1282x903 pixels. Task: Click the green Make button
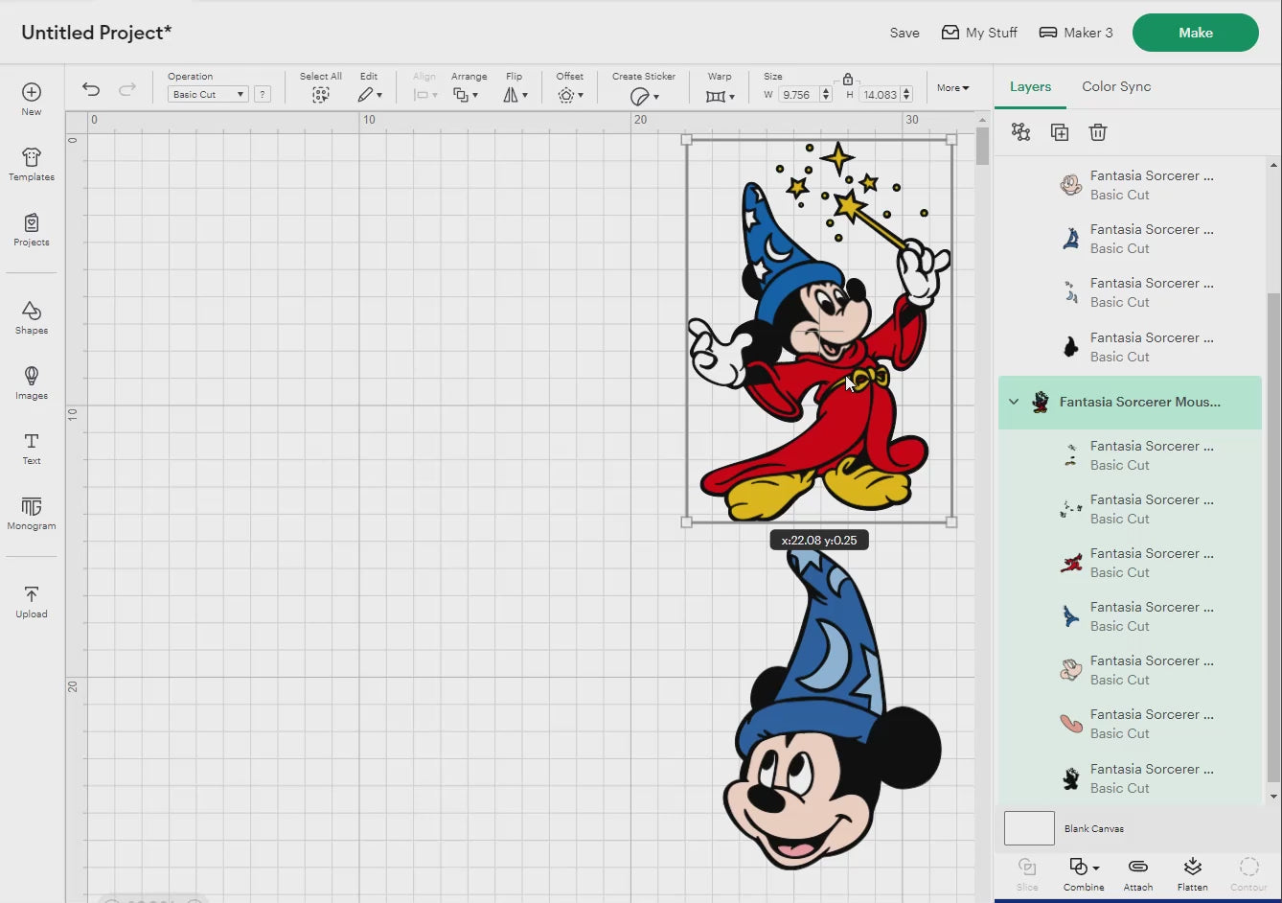point(1196,33)
